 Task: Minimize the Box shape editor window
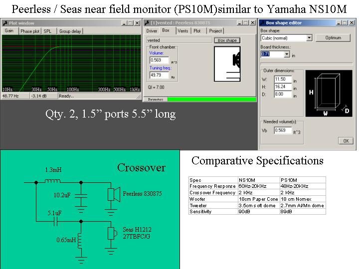click(x=339, y=23)
